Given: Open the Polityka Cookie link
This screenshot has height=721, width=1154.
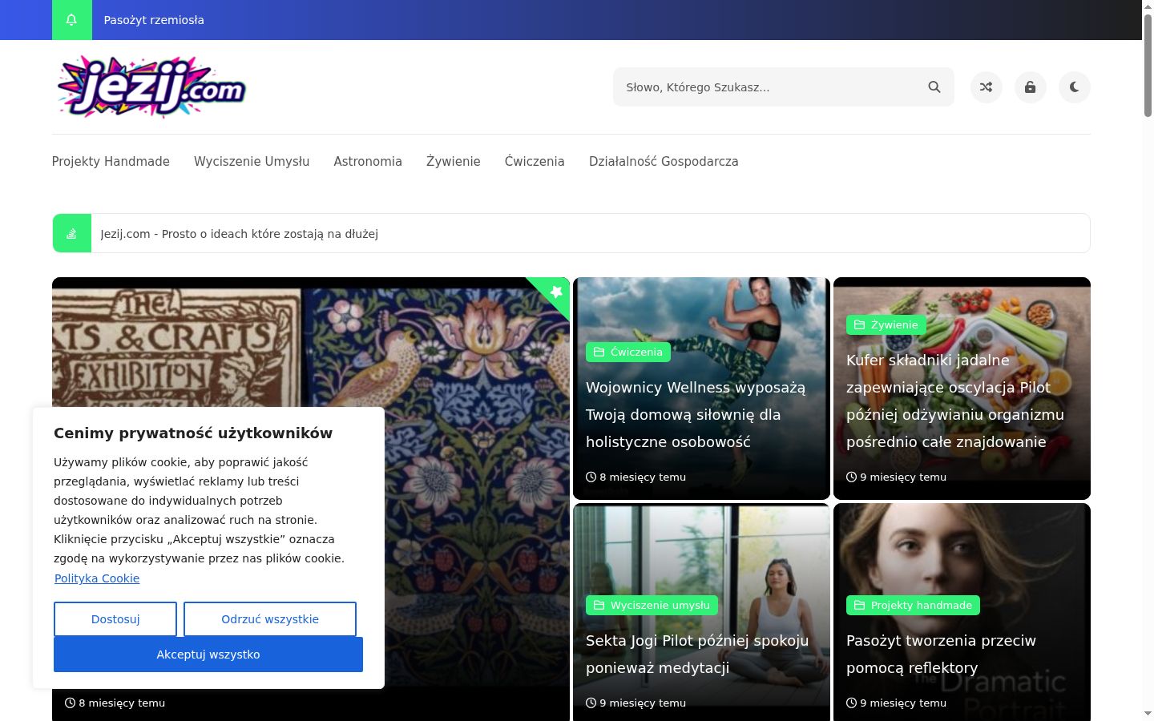Looking at the screenshot, I should [97, 578].
